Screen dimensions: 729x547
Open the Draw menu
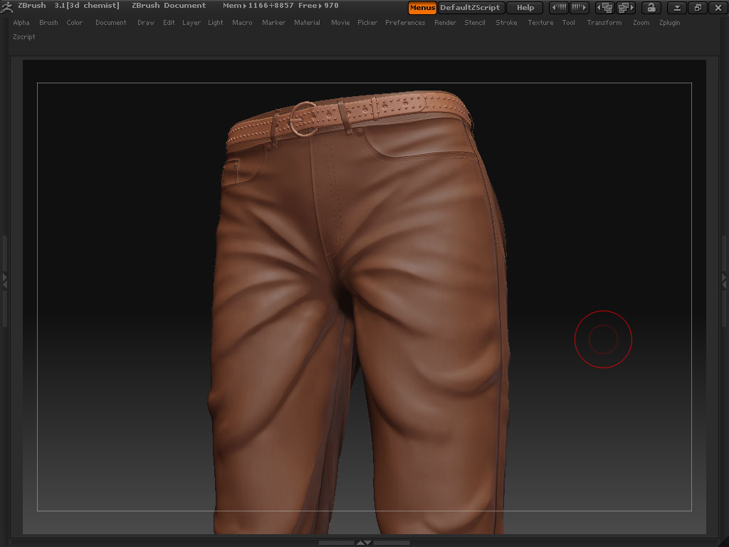coord(145,22)
